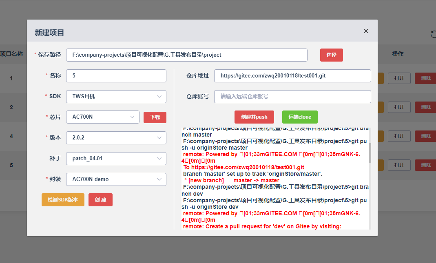Open the 补丁 dropdown showing patch_04.01
Screen dimensions: 436x263
click(116, 159)
